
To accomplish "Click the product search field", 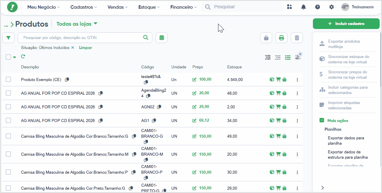I will point(85,38).
